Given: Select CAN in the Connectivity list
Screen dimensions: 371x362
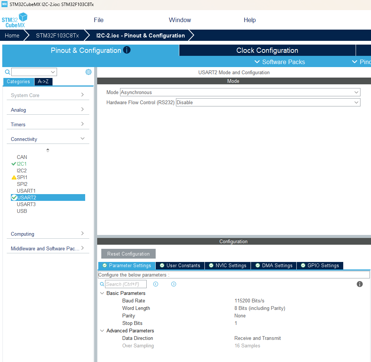Looking at the screenshot, I should click(x=22, y=157).
